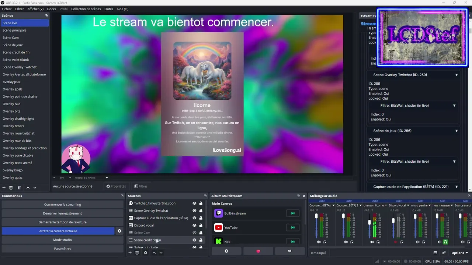
Task: Click the Aitum logo button
Action: (290, 251)
